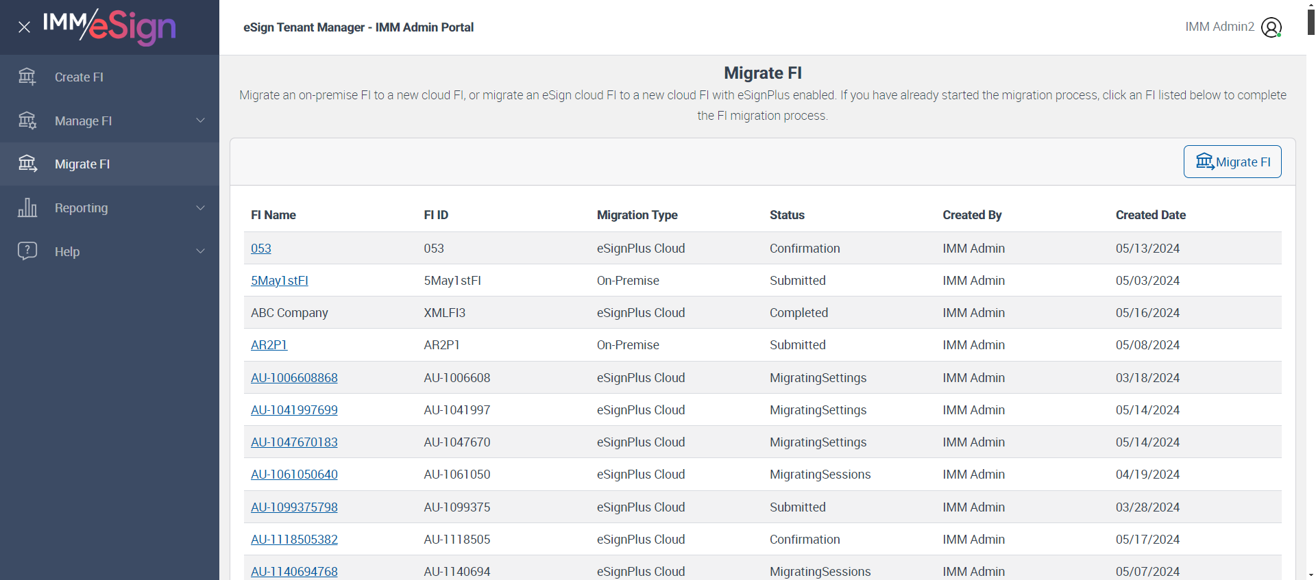Screen dimensions: 1316x580
Task: Click On-Premise type in AR2P1 row
Action: click(x=628, y=345)
